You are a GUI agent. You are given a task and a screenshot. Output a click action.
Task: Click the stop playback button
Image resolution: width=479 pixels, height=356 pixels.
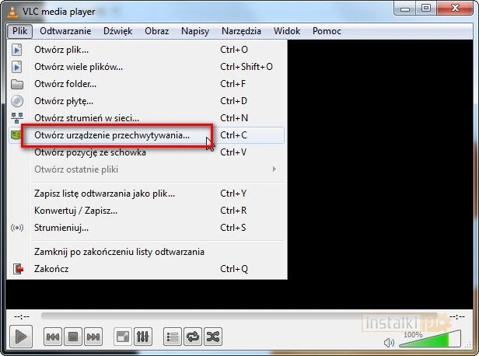[73, 337]
